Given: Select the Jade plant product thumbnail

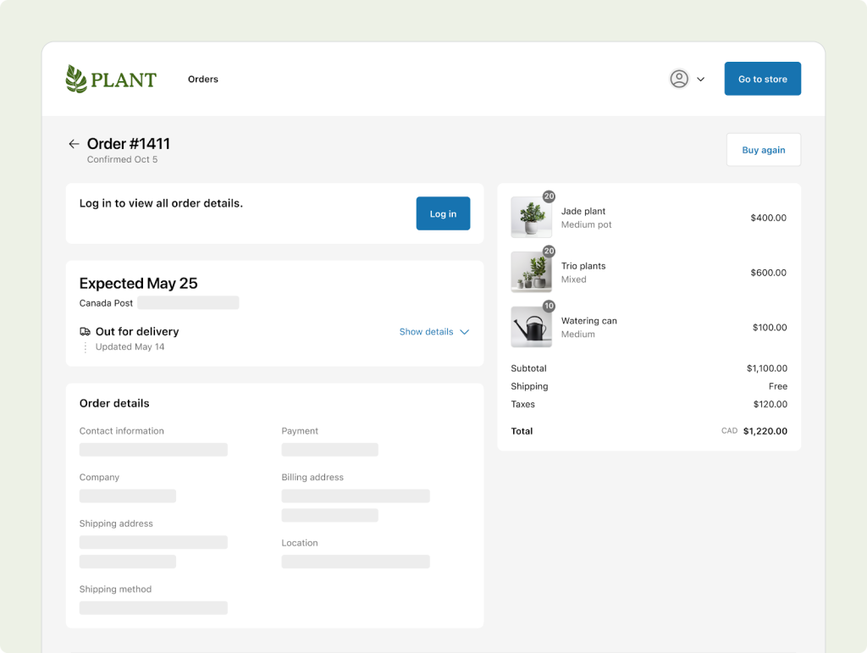Looking at the screenshot, I should (x=531, y=218).
